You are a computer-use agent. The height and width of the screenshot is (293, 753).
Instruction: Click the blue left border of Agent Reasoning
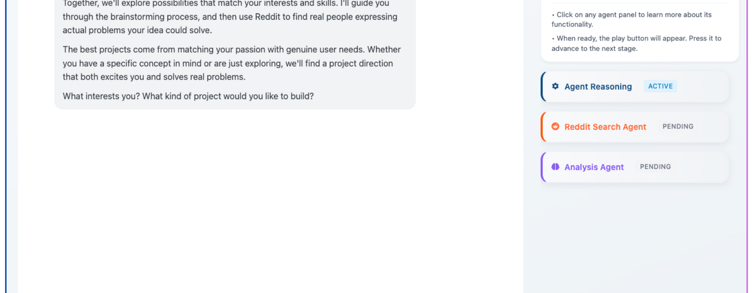[542, 87]
